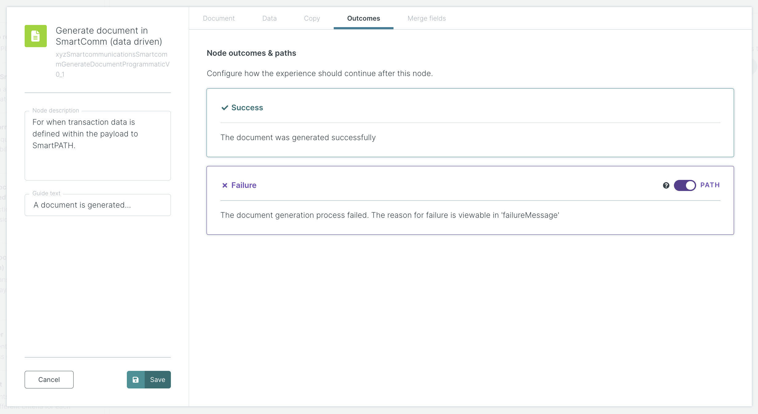Save the node configuration
This screenshot has width=758, height=414.
click(149, 379)
